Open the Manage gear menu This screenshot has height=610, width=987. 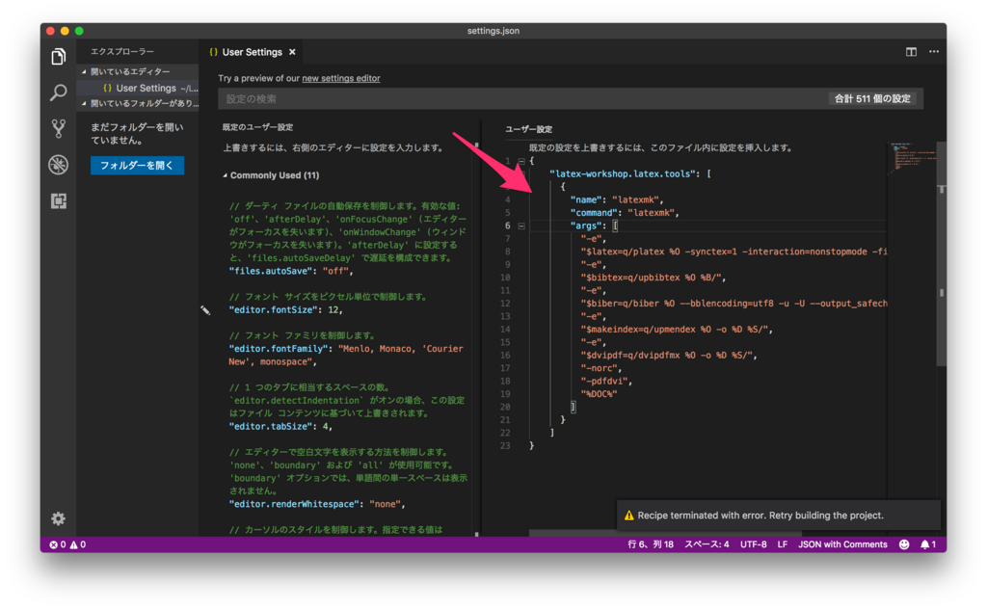pyautogui.click(x=58, y=518)
